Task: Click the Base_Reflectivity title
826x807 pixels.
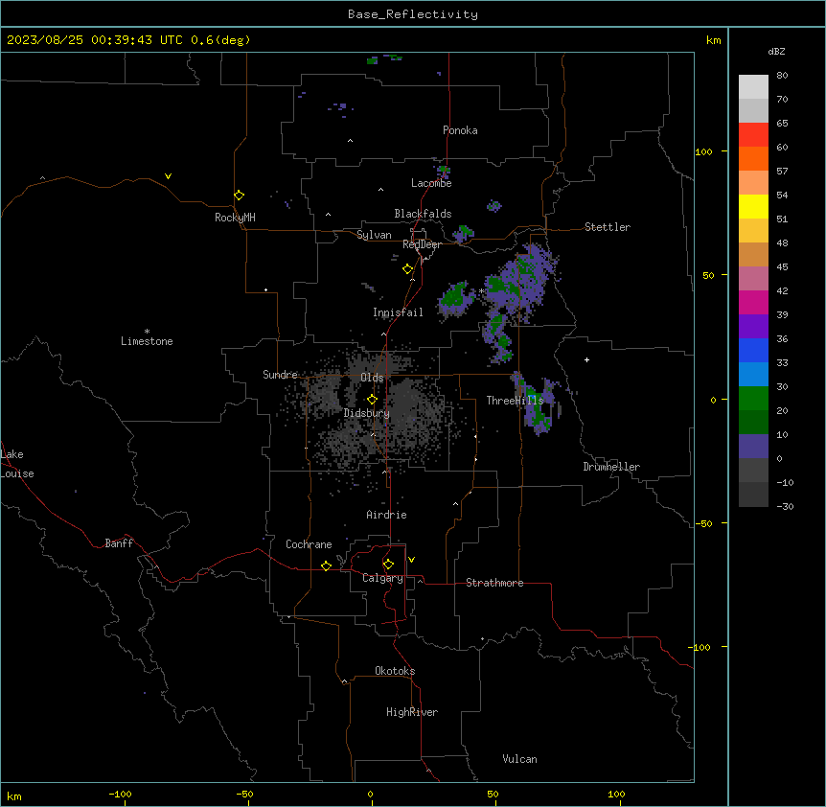Action: point(413,14)
